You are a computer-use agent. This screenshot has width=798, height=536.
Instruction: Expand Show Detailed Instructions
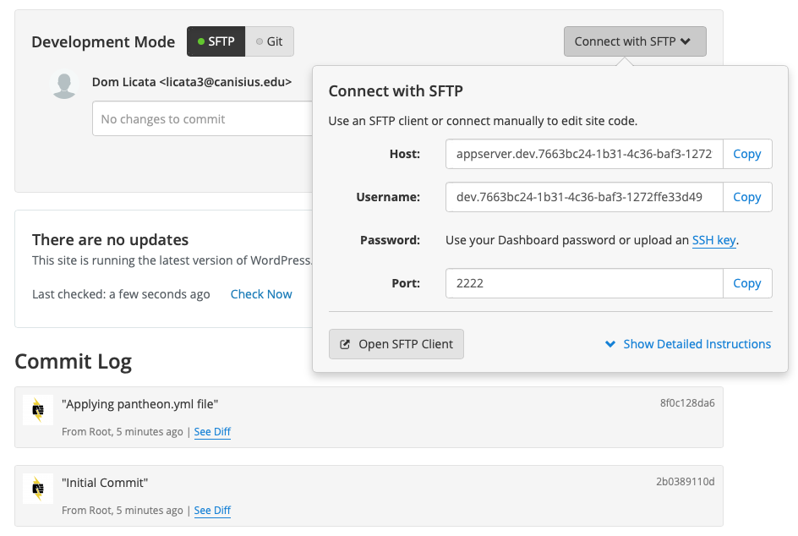(x=697, y=344)
